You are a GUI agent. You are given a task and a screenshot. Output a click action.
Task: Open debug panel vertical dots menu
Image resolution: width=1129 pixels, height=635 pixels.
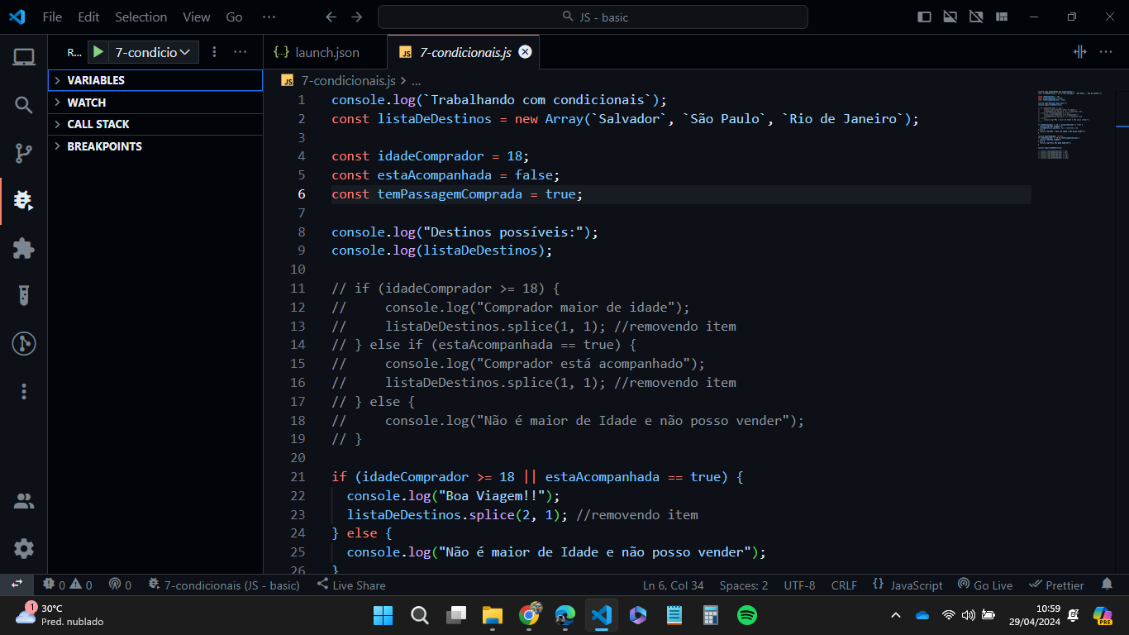click(x=215, y=52)
